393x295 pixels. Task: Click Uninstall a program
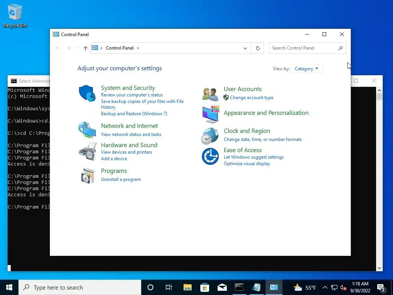click(x=121, y=179)
